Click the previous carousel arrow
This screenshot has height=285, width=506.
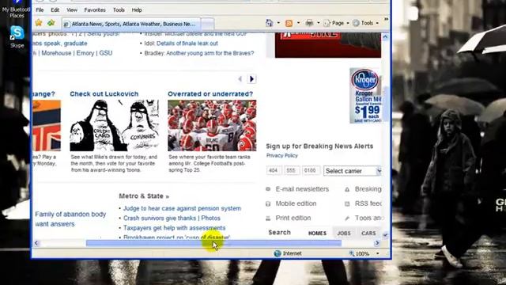(x=240, y=79)
